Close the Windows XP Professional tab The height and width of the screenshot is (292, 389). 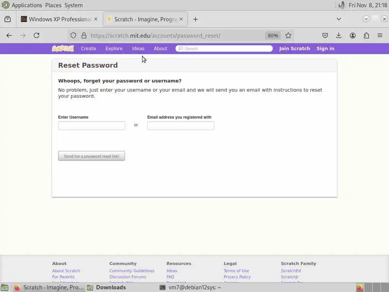(x=96, y=19)
